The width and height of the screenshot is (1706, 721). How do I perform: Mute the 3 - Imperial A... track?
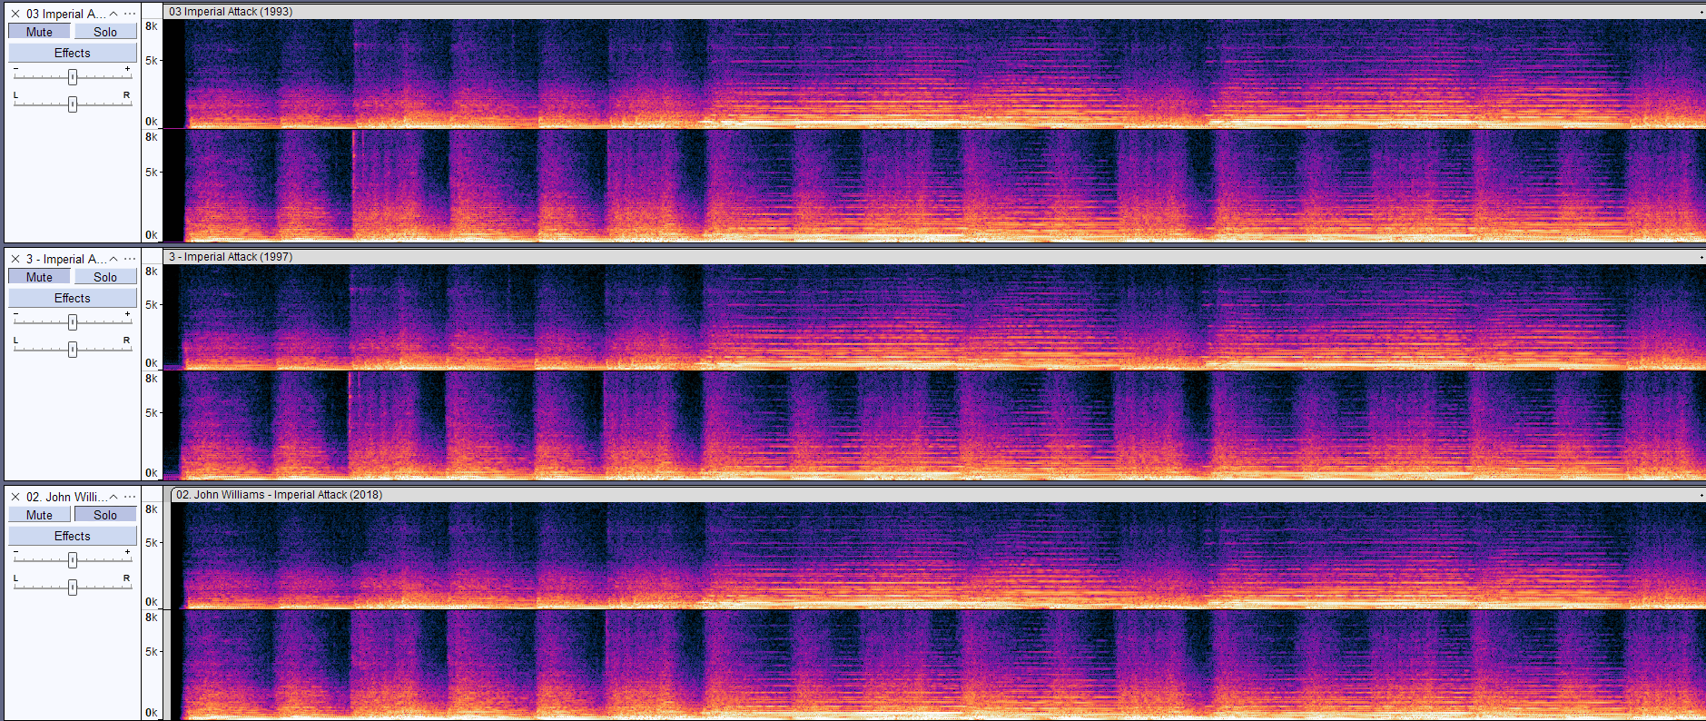(39, 277)
